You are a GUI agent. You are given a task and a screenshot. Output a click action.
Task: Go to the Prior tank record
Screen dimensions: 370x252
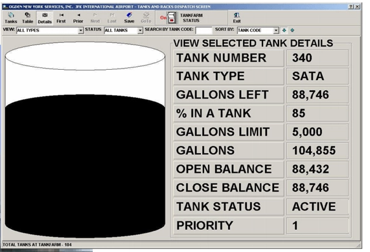point(78,18)
